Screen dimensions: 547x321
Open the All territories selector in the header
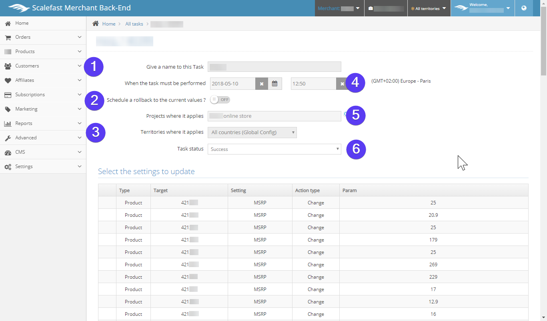(429, 8)
